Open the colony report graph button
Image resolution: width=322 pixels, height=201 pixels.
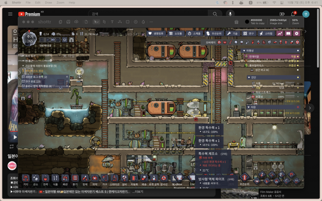click(x=280, y=33)
